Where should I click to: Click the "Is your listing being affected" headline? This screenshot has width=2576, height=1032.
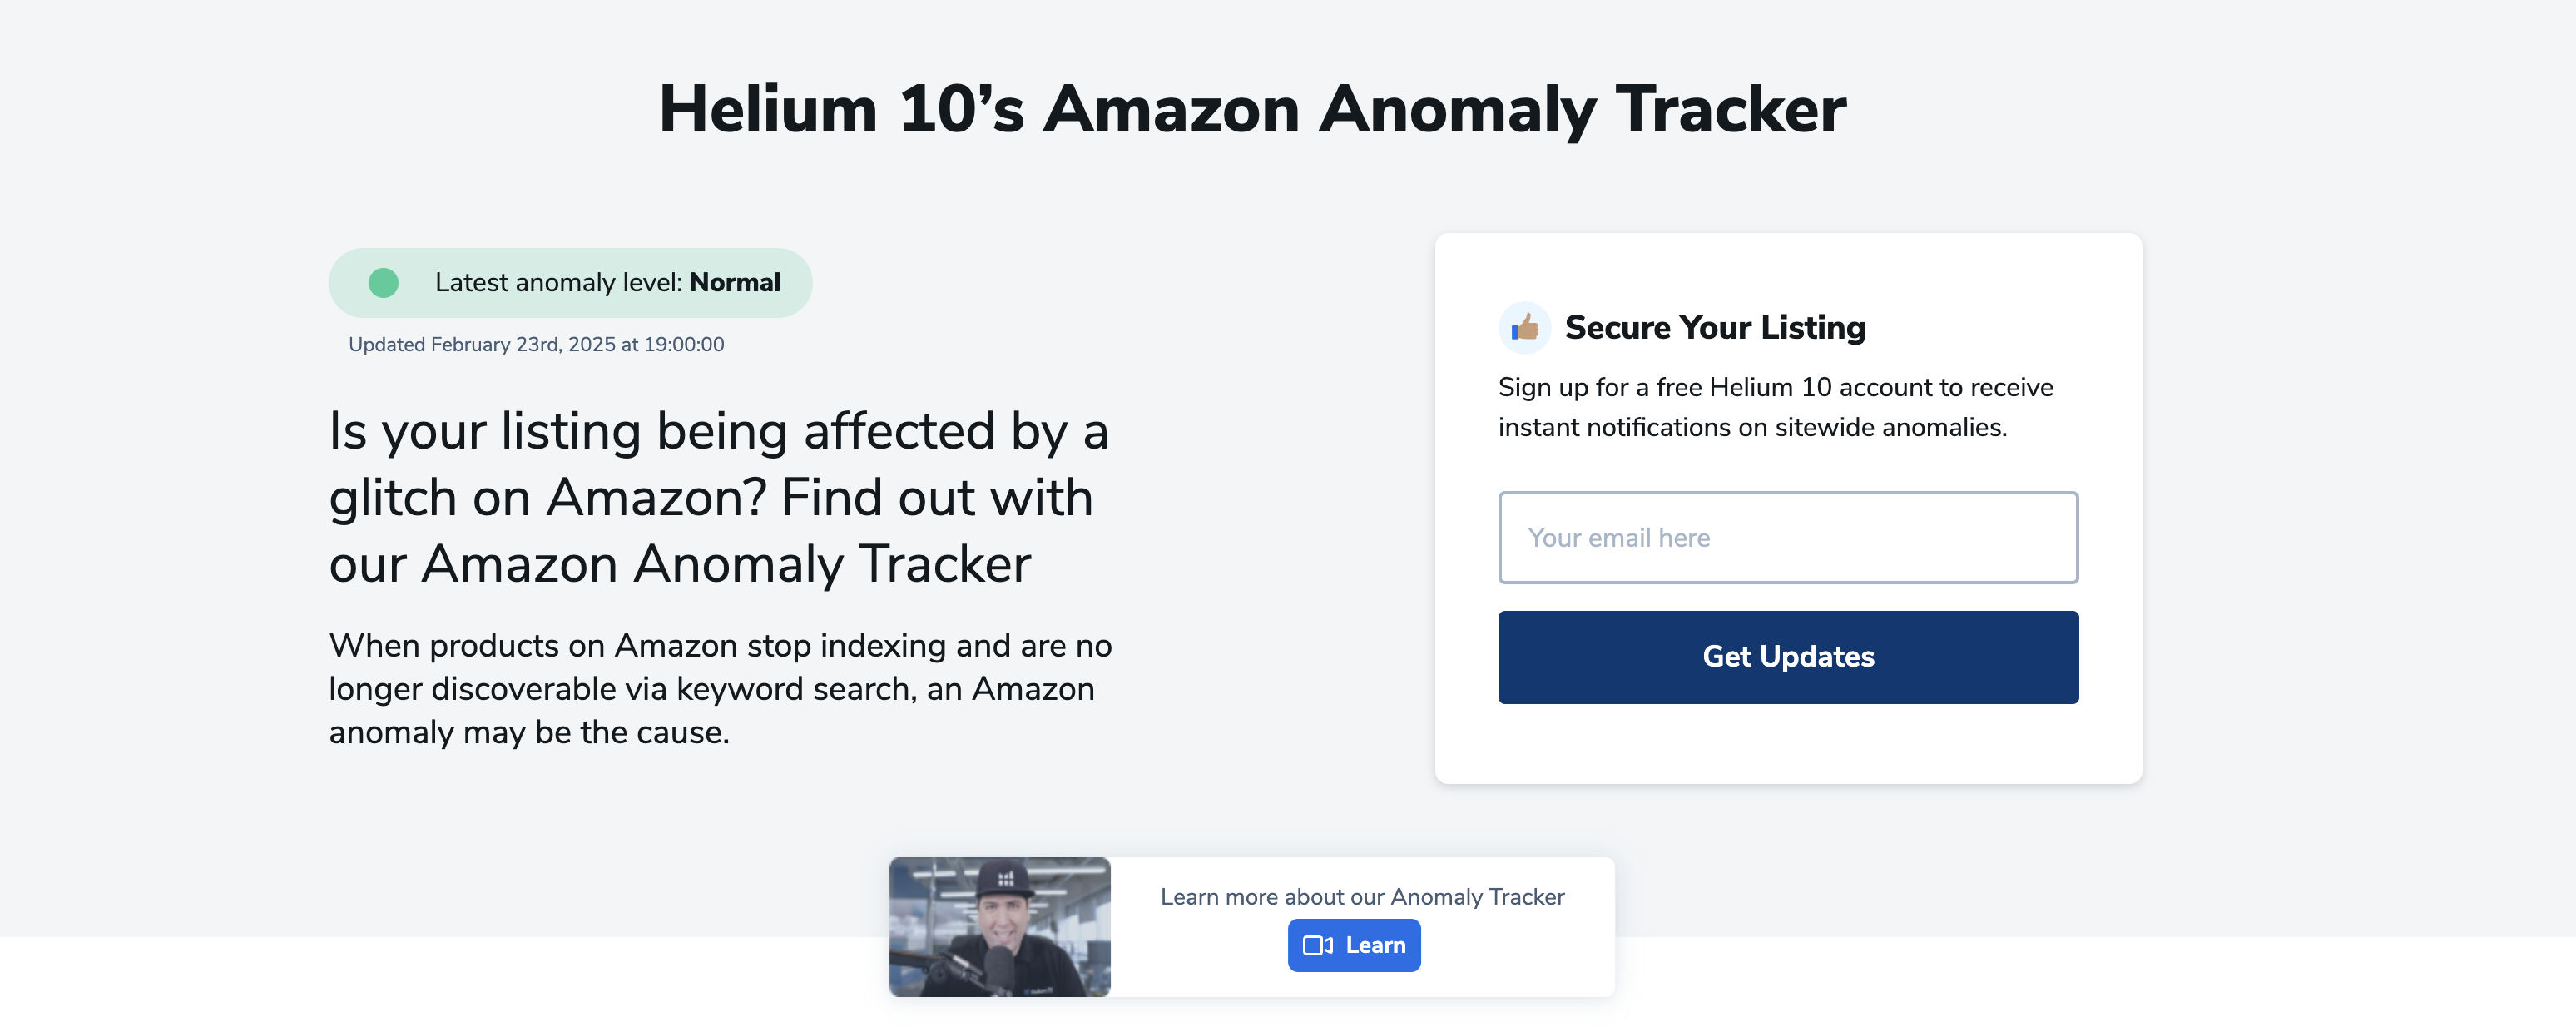point(718,432)
